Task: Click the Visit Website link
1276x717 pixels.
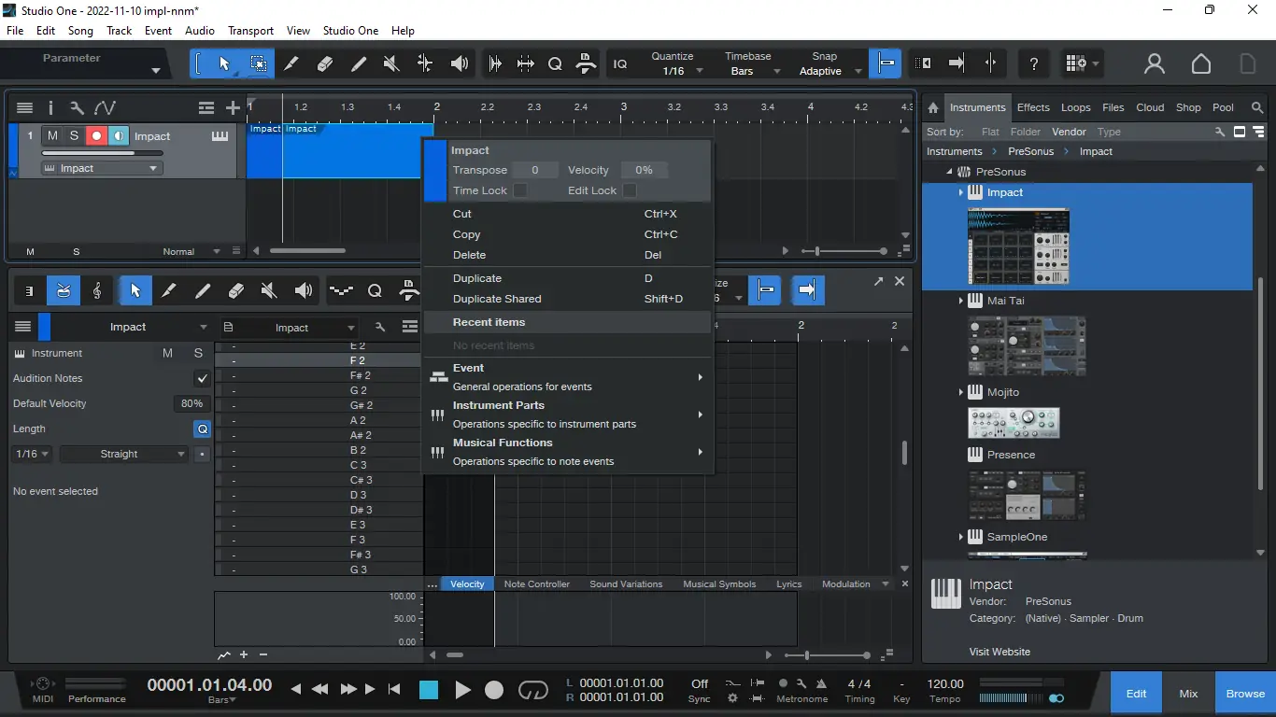Action: click(1000, 652)
